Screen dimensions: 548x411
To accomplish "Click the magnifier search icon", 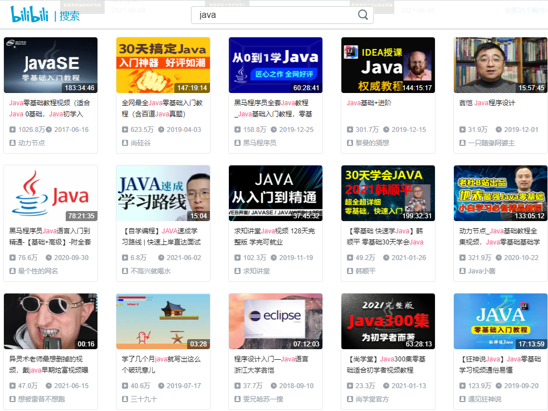I will [x=363, y=15].
